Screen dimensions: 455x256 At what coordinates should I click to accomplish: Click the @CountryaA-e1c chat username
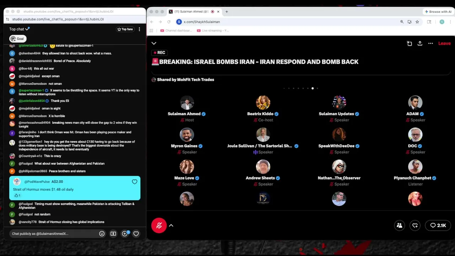(30, 156)
